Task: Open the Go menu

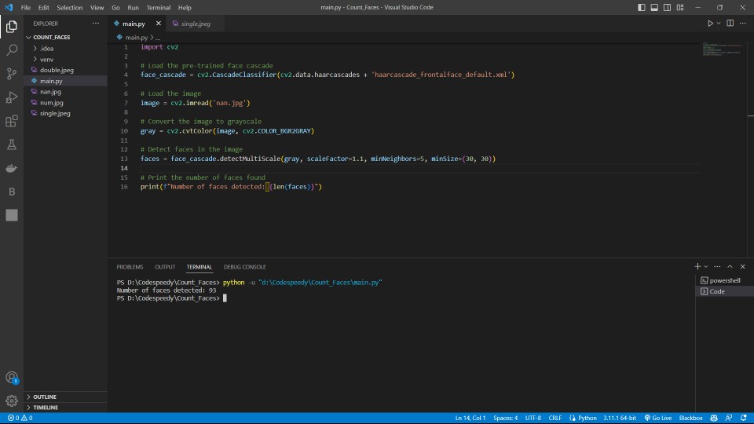Action: (115, 8)
